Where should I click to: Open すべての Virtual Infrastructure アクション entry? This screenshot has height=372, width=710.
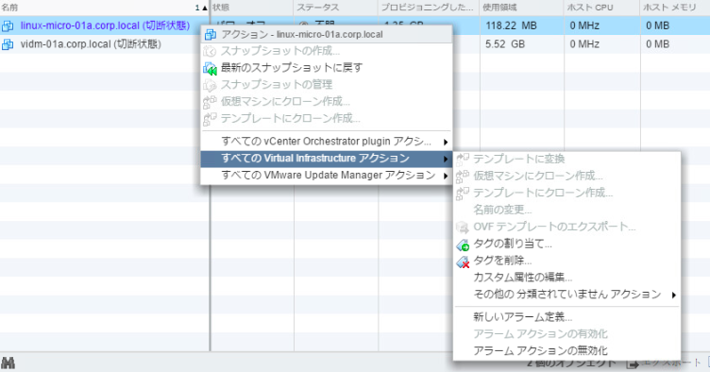point(327,159)
